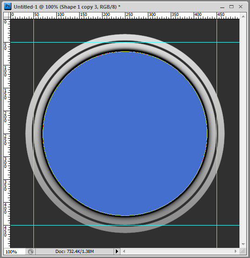Click the document title text Untitled-1
The height and width of the screenshot is (258, 250).
[x=26, y=7]
